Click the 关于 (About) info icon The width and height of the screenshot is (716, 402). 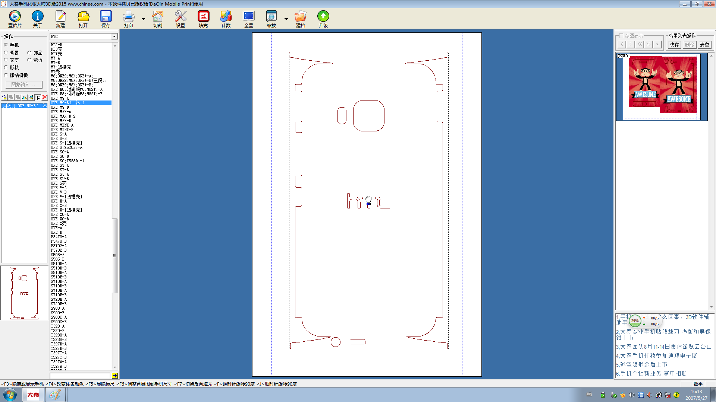(38, 19)
